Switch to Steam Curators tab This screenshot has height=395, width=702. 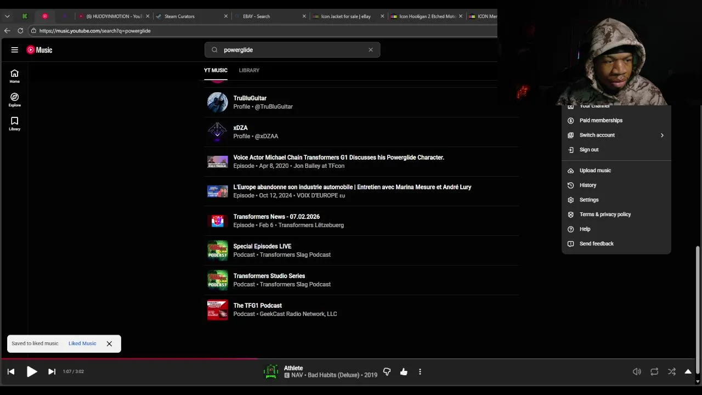pos(192,16)
